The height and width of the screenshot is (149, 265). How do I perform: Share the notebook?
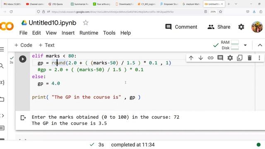219,27
